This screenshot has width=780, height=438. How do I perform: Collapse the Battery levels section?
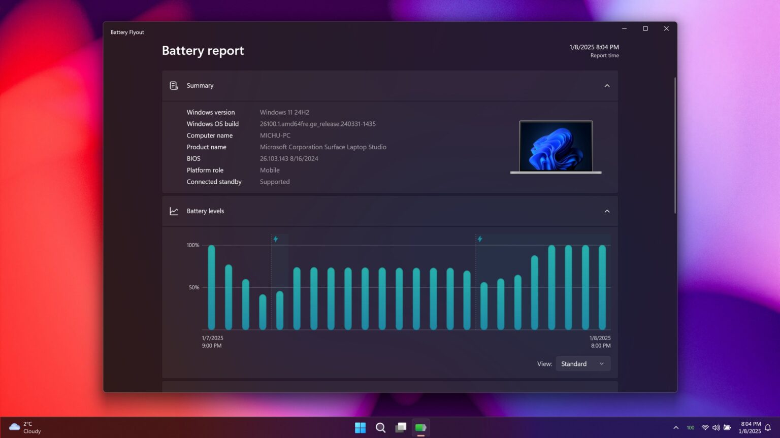click(x=607, y=211)
